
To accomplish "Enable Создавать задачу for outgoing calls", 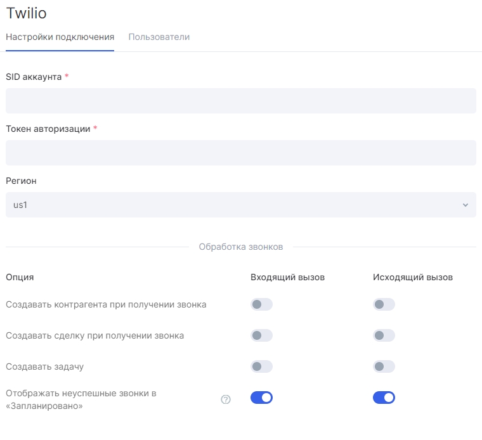I will click(x=384, y=366).
